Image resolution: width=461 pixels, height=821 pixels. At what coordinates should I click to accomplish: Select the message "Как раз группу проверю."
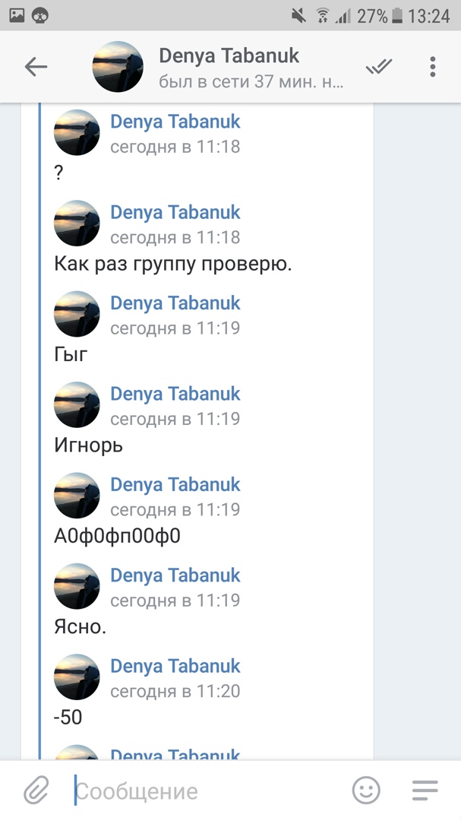point(173,264)
